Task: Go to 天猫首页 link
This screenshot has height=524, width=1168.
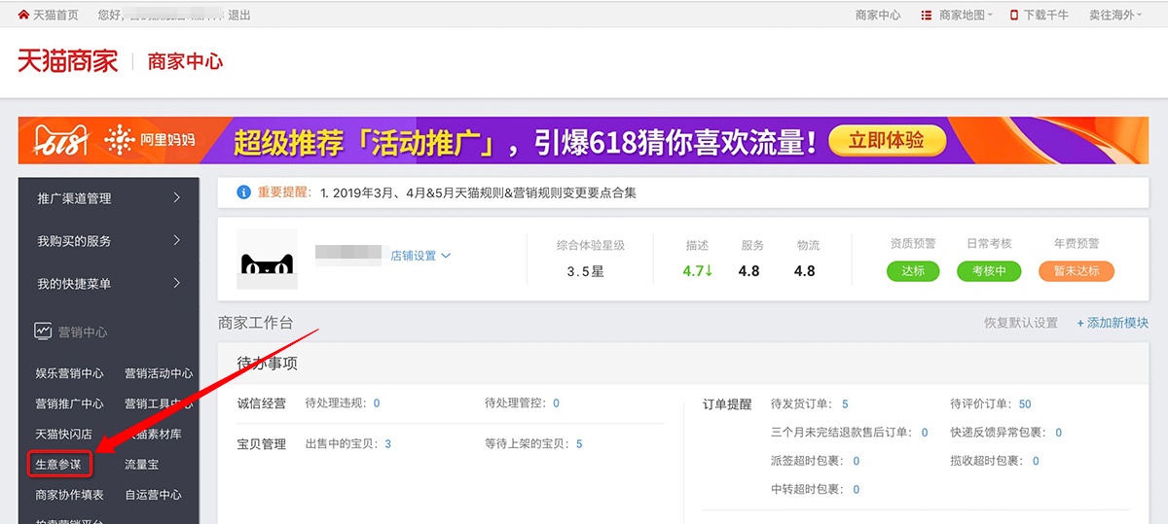Action: [57, 15]
